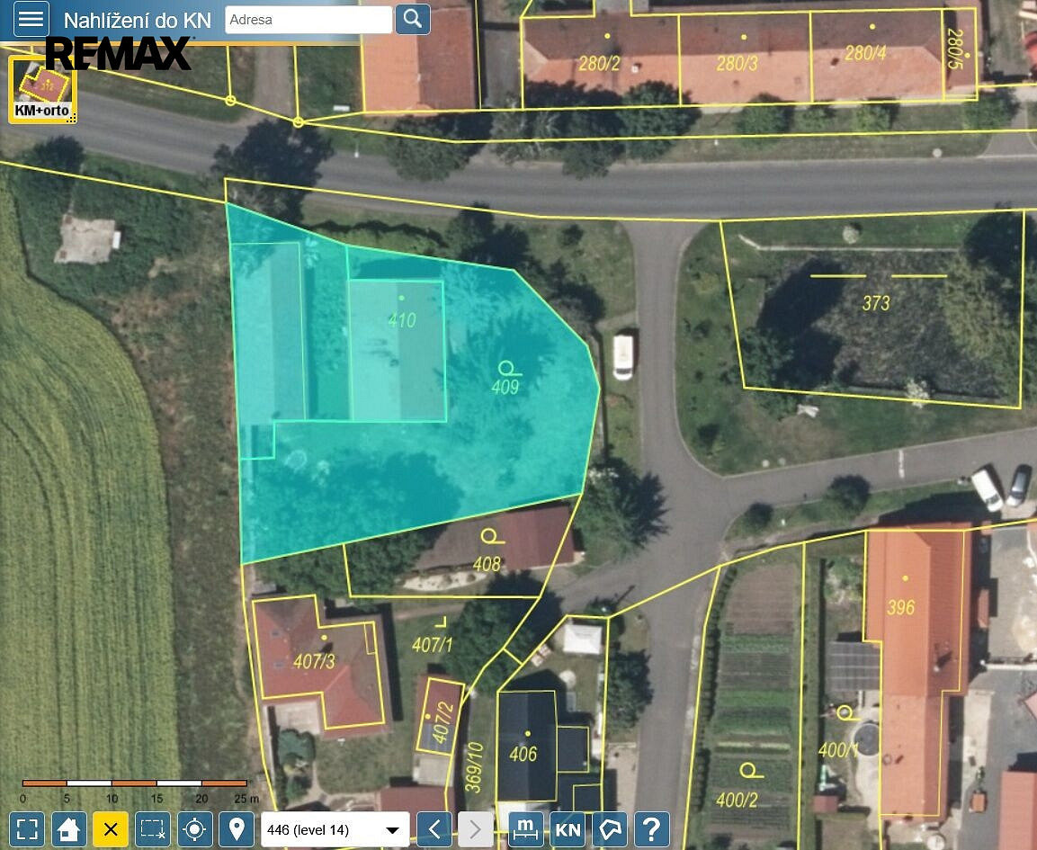
Task: Center map on my current location
Action: 194,828
